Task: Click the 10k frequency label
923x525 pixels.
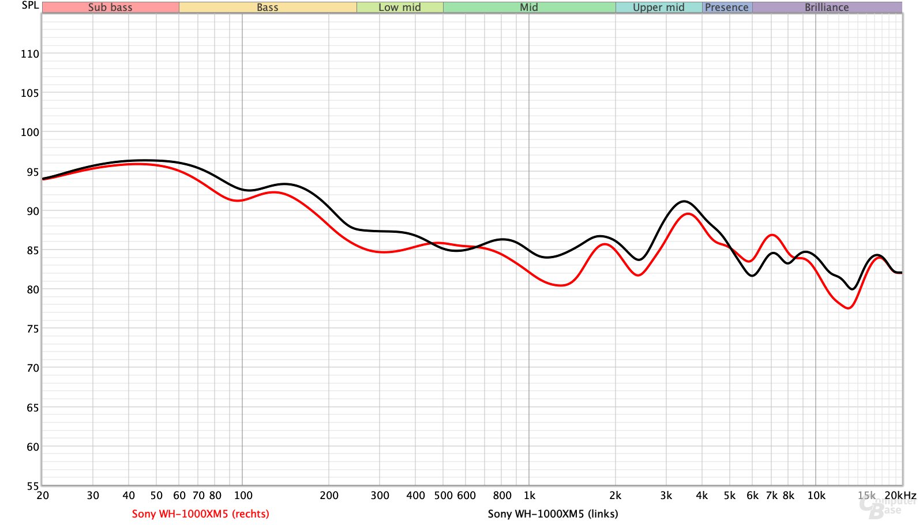Action: pyautogui.click(x=816, y=495)
